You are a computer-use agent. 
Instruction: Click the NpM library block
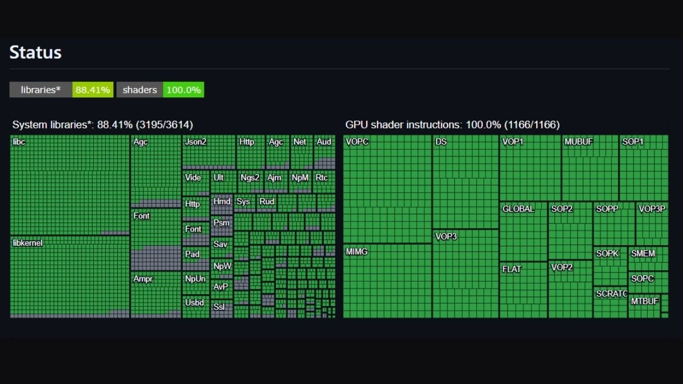click(300, 182)
